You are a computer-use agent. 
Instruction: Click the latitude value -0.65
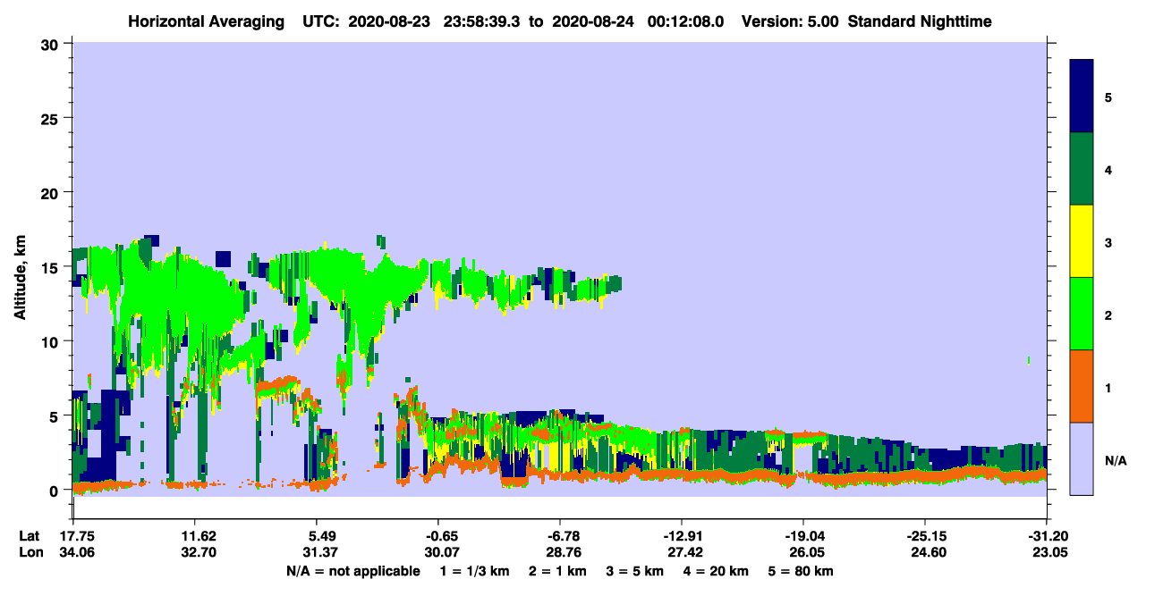pyautogui.click(x=437, y=536)
